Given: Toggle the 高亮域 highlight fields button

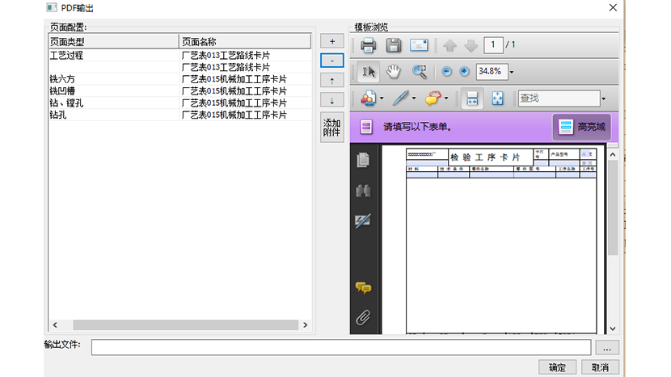Looking at the screenshot, I should [581, 127].
